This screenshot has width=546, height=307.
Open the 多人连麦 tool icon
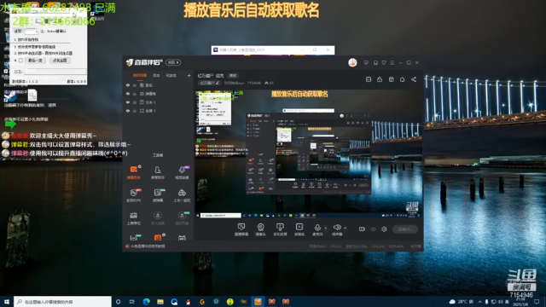(157, 218)
